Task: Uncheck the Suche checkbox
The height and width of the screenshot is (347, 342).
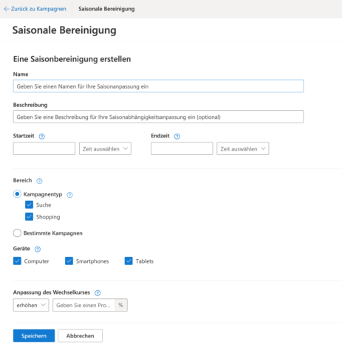Action: pyautogui.click(x=29, y=205)
